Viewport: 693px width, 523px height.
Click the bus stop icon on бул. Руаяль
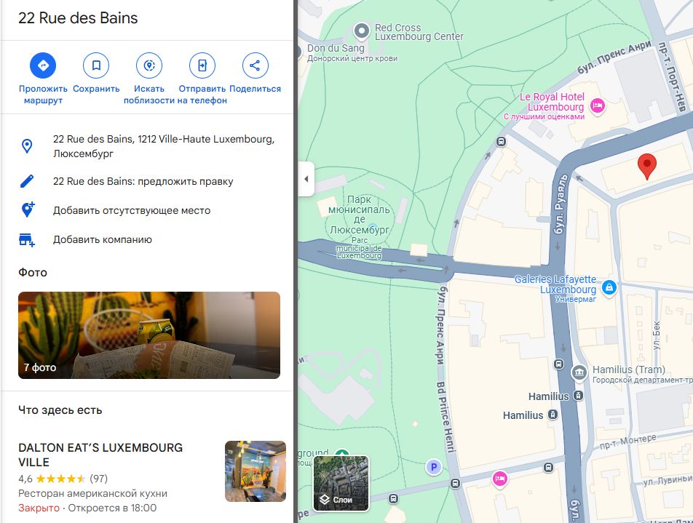pos(558,364)
